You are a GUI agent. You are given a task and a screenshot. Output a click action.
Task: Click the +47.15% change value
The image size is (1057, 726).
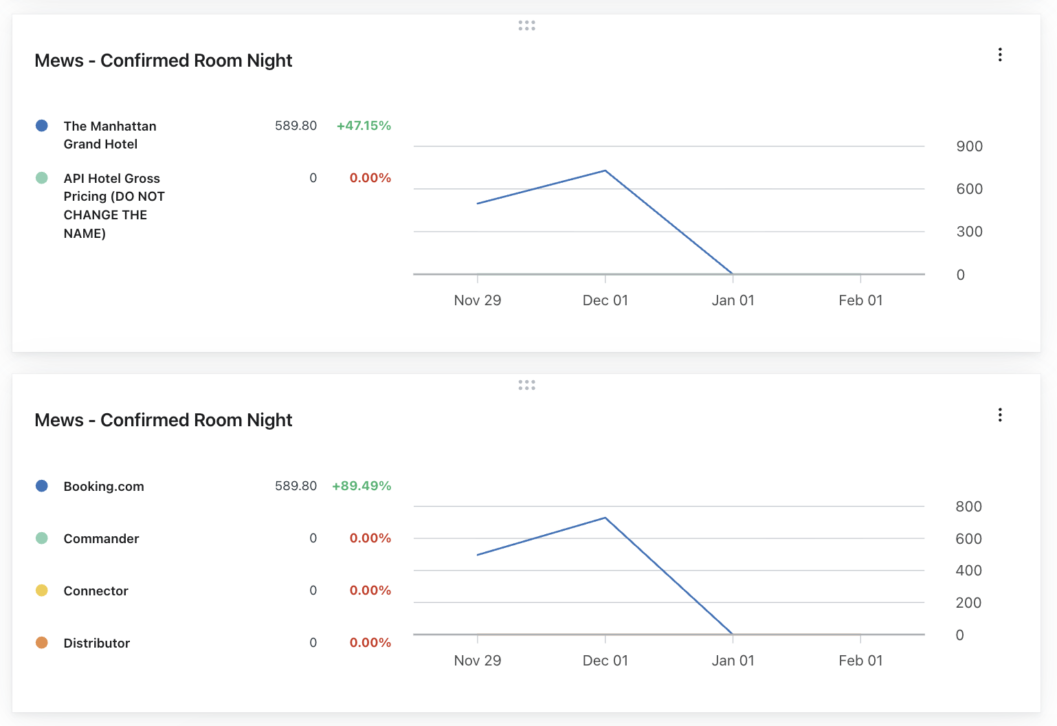click(364, 125)
